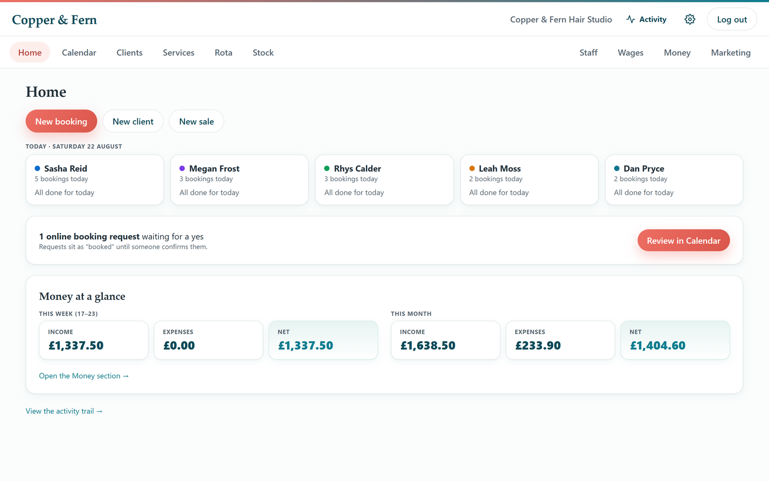Open Megan Frost's bookings card

pos(239,180)
